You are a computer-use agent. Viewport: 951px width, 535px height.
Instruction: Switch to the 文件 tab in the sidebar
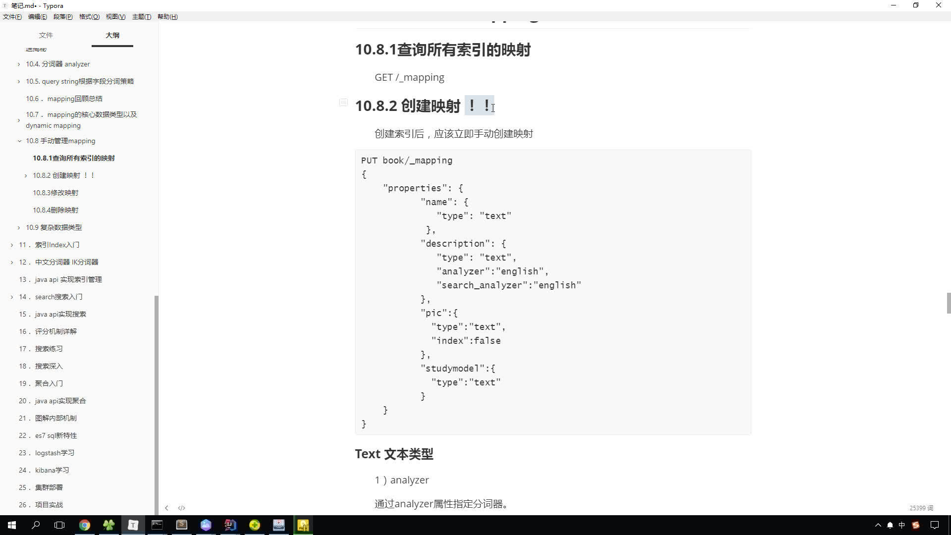pos(46,35)
